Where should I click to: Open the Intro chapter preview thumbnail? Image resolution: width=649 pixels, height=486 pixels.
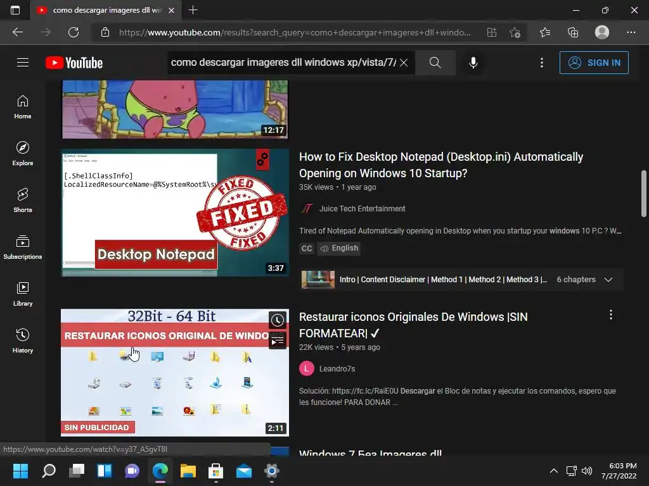point(318,280)
